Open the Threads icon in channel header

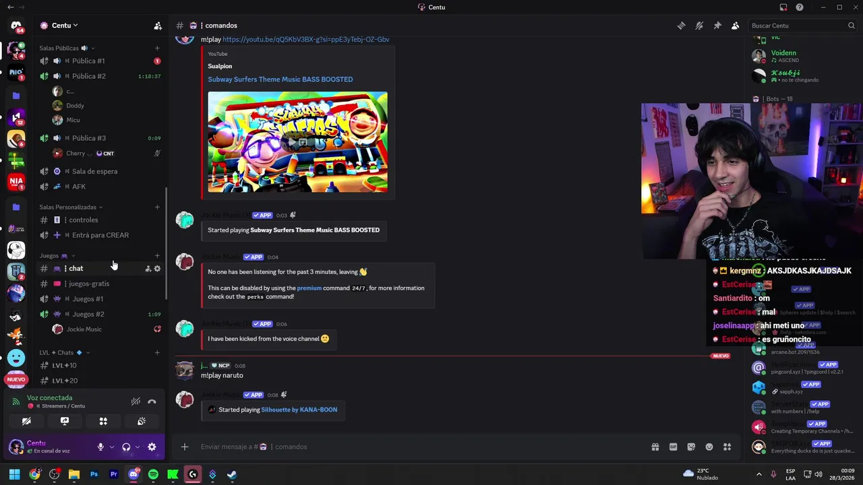pos(681,26)
